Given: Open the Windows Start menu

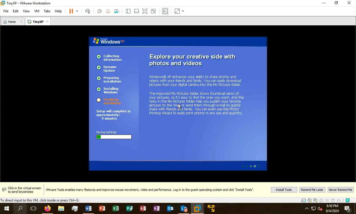Looking at the screenshot, I should [7, 208].
